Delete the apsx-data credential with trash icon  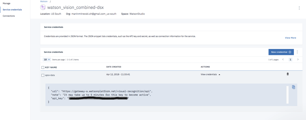pyautogui.click(x=288, y=74)
